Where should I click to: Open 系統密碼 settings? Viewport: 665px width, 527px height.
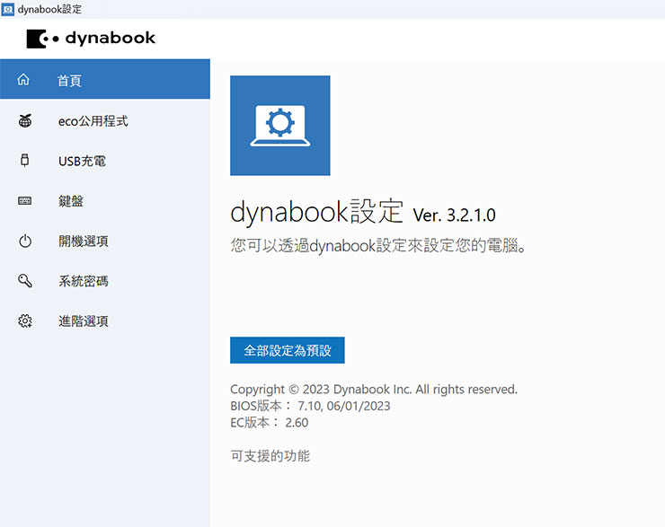point(105,281)
